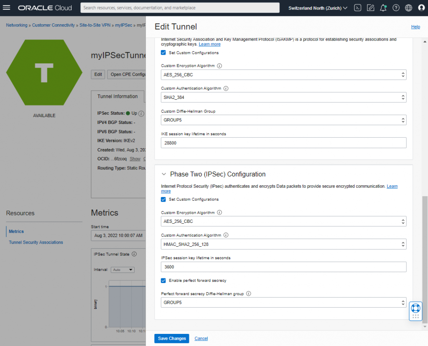Click the panel scrollbar up arrow
This screenshot has height=346, width=428.
(x=425, y=42)
